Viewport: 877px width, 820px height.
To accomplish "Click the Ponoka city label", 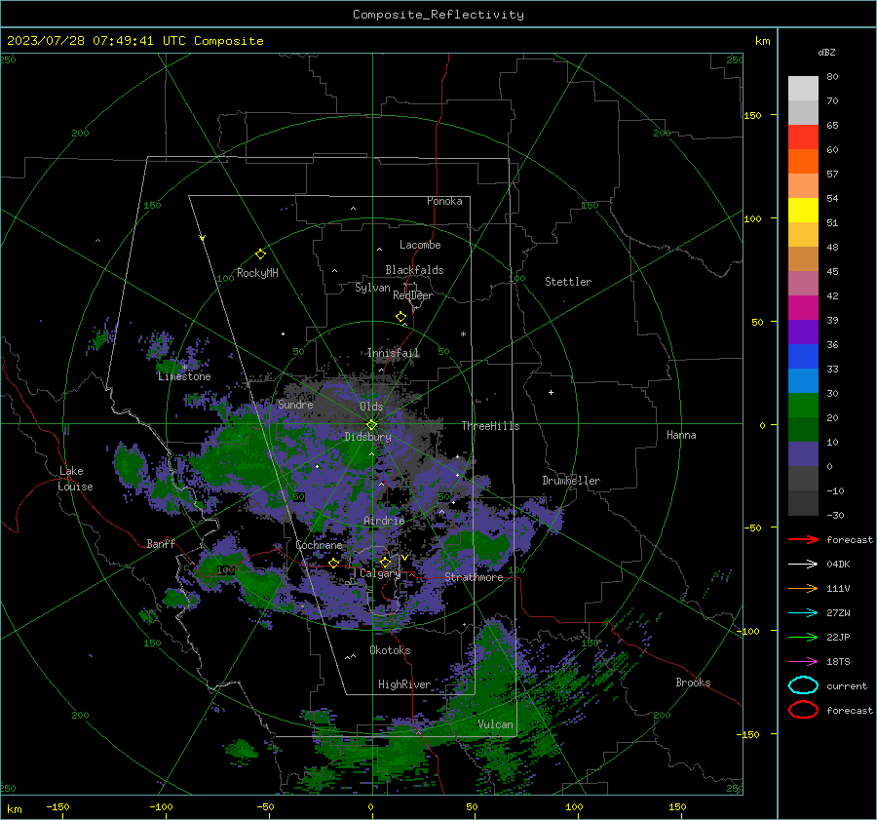I will (444, 201).
